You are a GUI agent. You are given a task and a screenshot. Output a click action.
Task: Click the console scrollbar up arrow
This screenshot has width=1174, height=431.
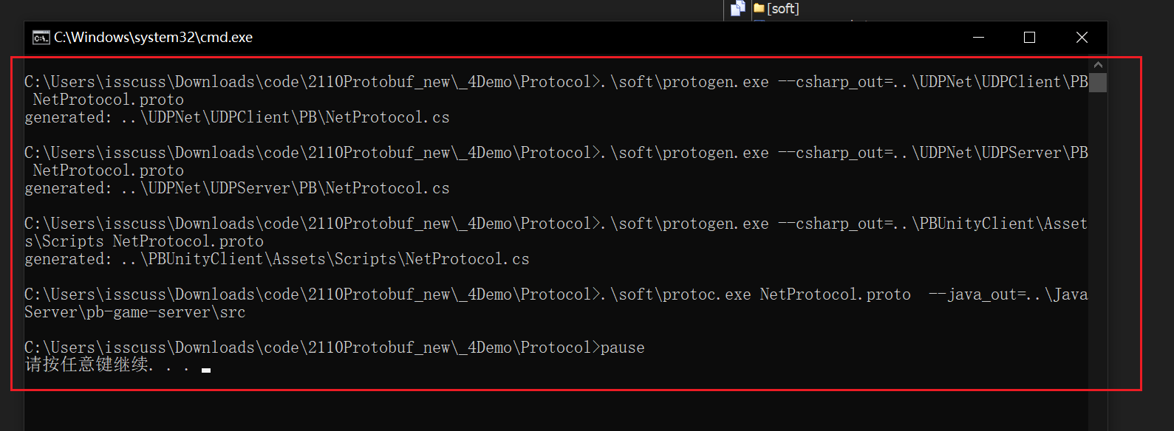(1098, 65)
